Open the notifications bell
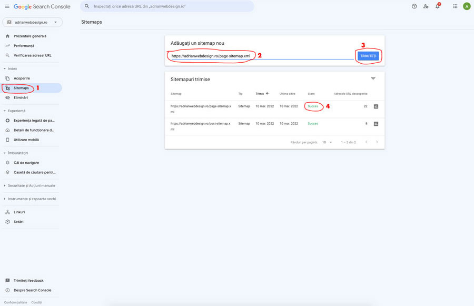 [438, 6]
